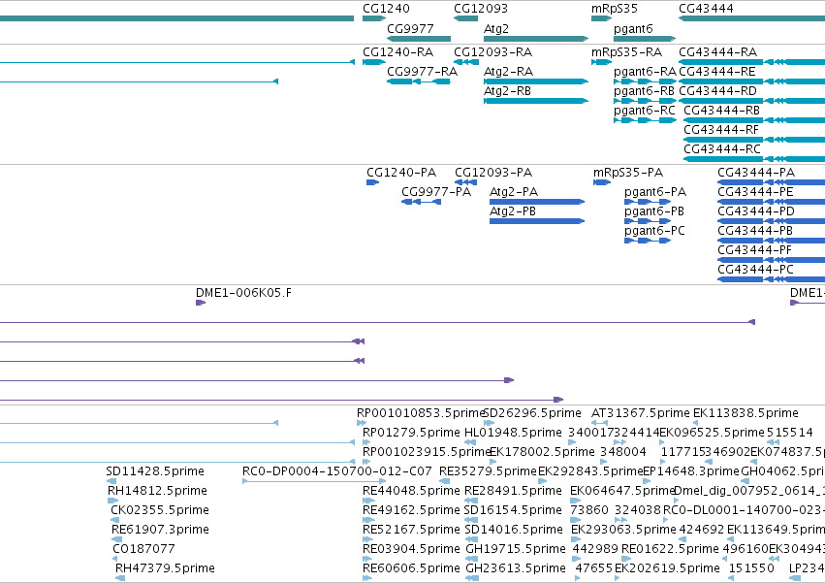
Task: Click the CG9977 gene bar
Action: pos(419,39)
